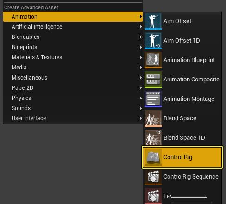Open the Media category
Viewport: 226px width, 204px height.
click(73, 68)
